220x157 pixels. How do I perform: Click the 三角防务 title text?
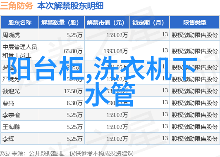17,6
